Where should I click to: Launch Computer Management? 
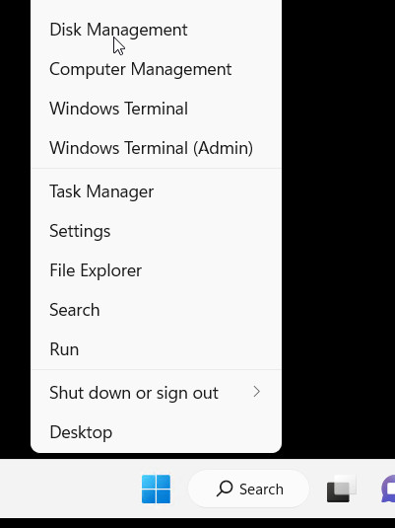pos(156,69)
